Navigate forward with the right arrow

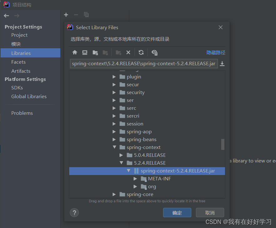17,16
